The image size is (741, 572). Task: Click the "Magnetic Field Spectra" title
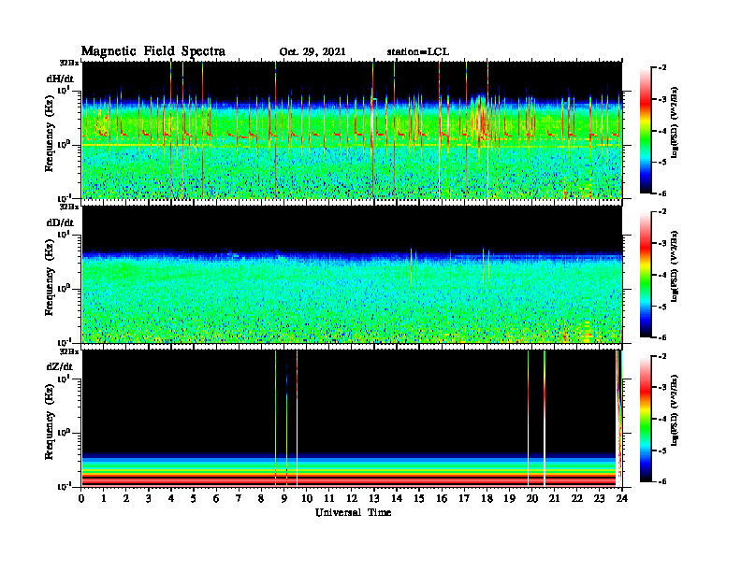(x=153, y=51)
